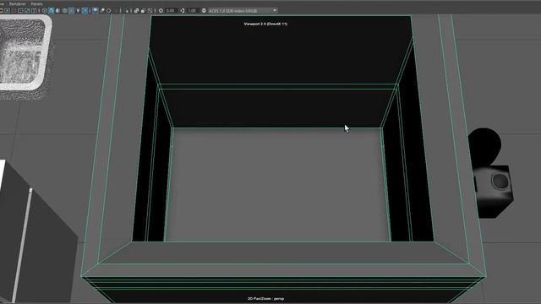
Task: Click the isolate select icon
Action: [127, 11]
